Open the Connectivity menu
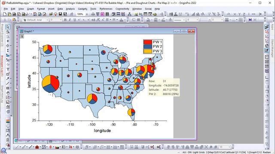 click(x=122, y=9)
